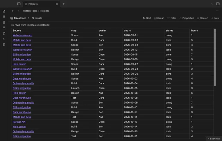Screen dimensions: 222x141
Task: Open Mobile app beta link dated 2026-09-03
Action: [x=22, y=40]
